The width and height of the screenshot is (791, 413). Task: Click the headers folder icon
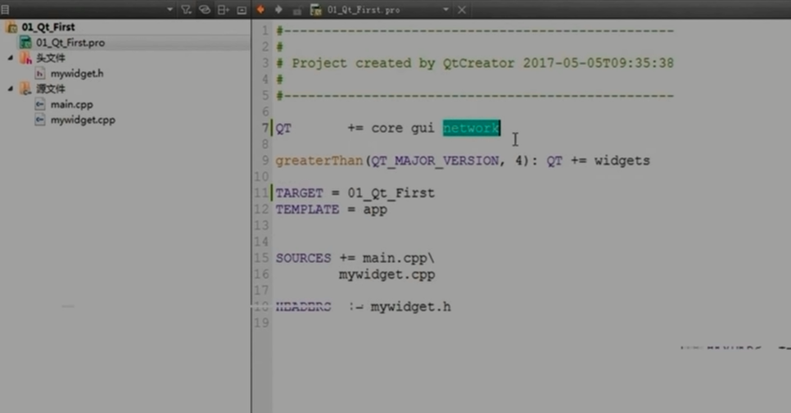point(25,58)
